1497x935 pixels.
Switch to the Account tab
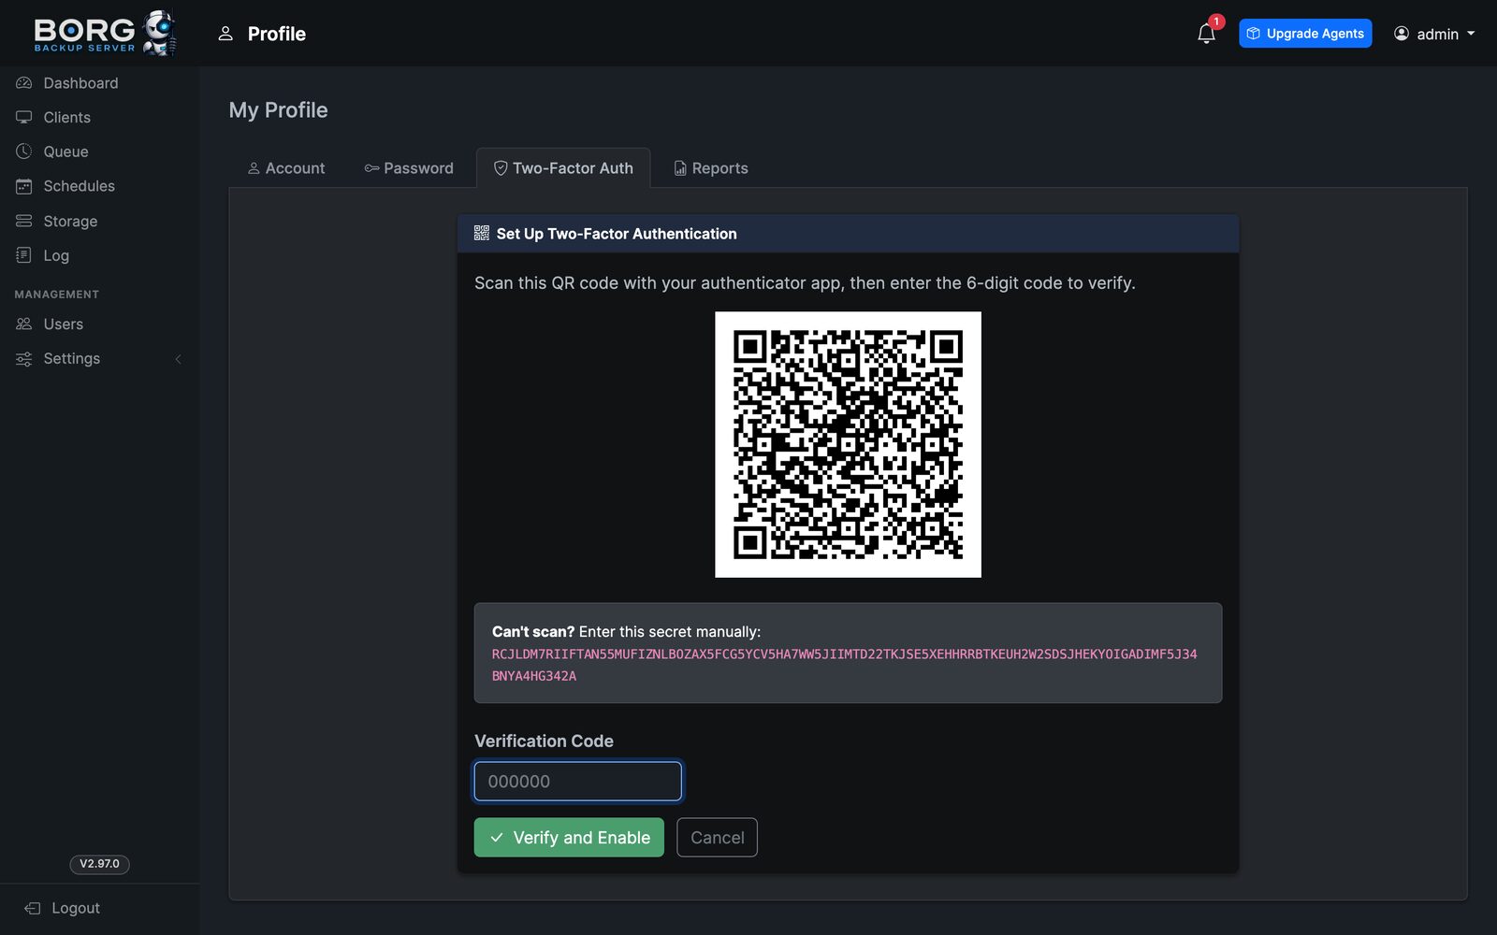tap(286, 168)
